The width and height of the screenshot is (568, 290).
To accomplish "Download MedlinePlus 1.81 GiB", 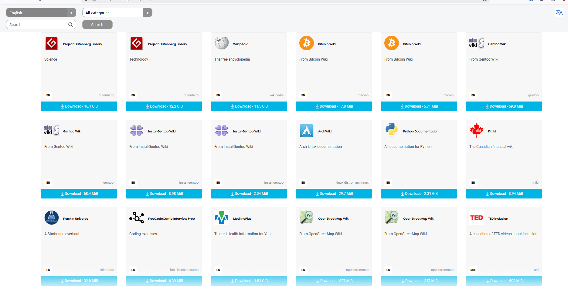I will [249, 281].
